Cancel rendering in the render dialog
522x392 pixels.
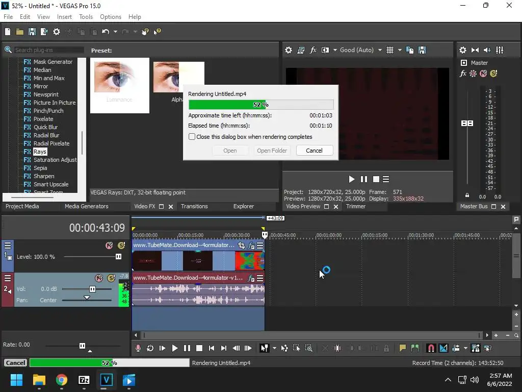tap(314, 151)
